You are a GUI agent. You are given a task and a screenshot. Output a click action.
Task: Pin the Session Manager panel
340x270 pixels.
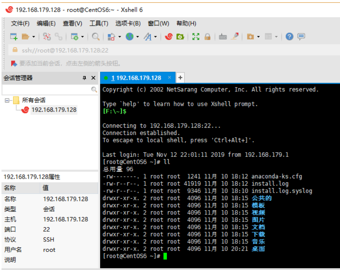point(84,78)
